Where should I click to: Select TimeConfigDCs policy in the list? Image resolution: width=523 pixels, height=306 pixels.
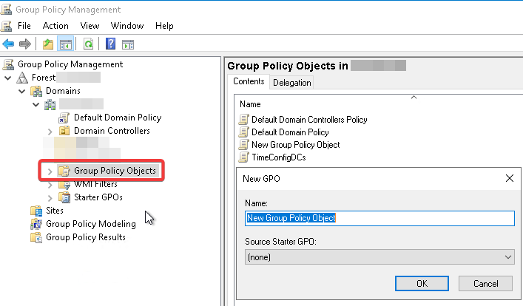[277, 157]
